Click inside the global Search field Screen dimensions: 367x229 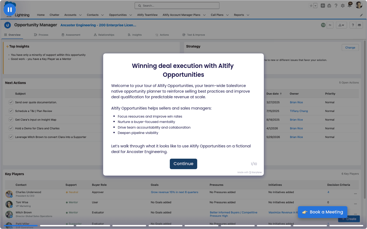tap(177, 6)
